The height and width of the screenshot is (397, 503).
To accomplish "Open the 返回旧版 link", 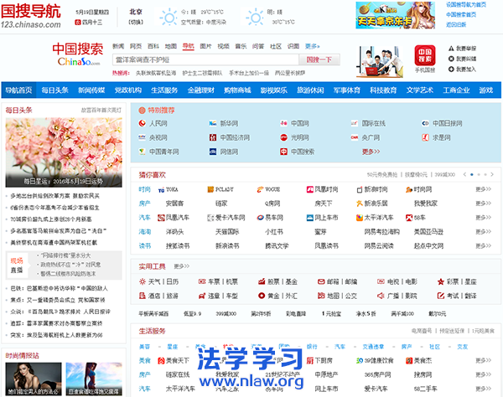I will tap(456, 24).
